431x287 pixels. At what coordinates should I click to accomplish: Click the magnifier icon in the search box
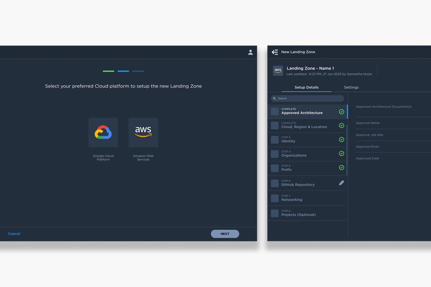click(274, 98)
